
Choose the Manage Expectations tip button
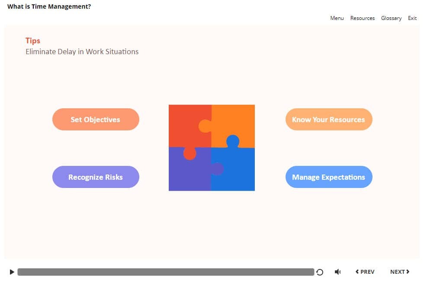click(x=328, y=177)
